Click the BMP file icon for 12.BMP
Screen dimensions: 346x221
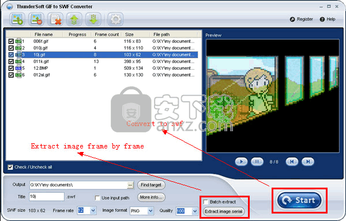pos(18,68)
